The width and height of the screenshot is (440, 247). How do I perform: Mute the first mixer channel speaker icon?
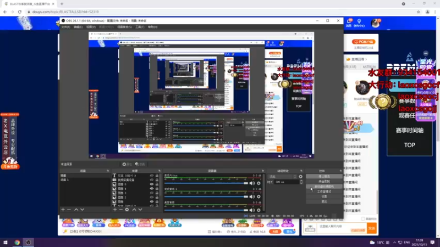click(x=252, y=183)
